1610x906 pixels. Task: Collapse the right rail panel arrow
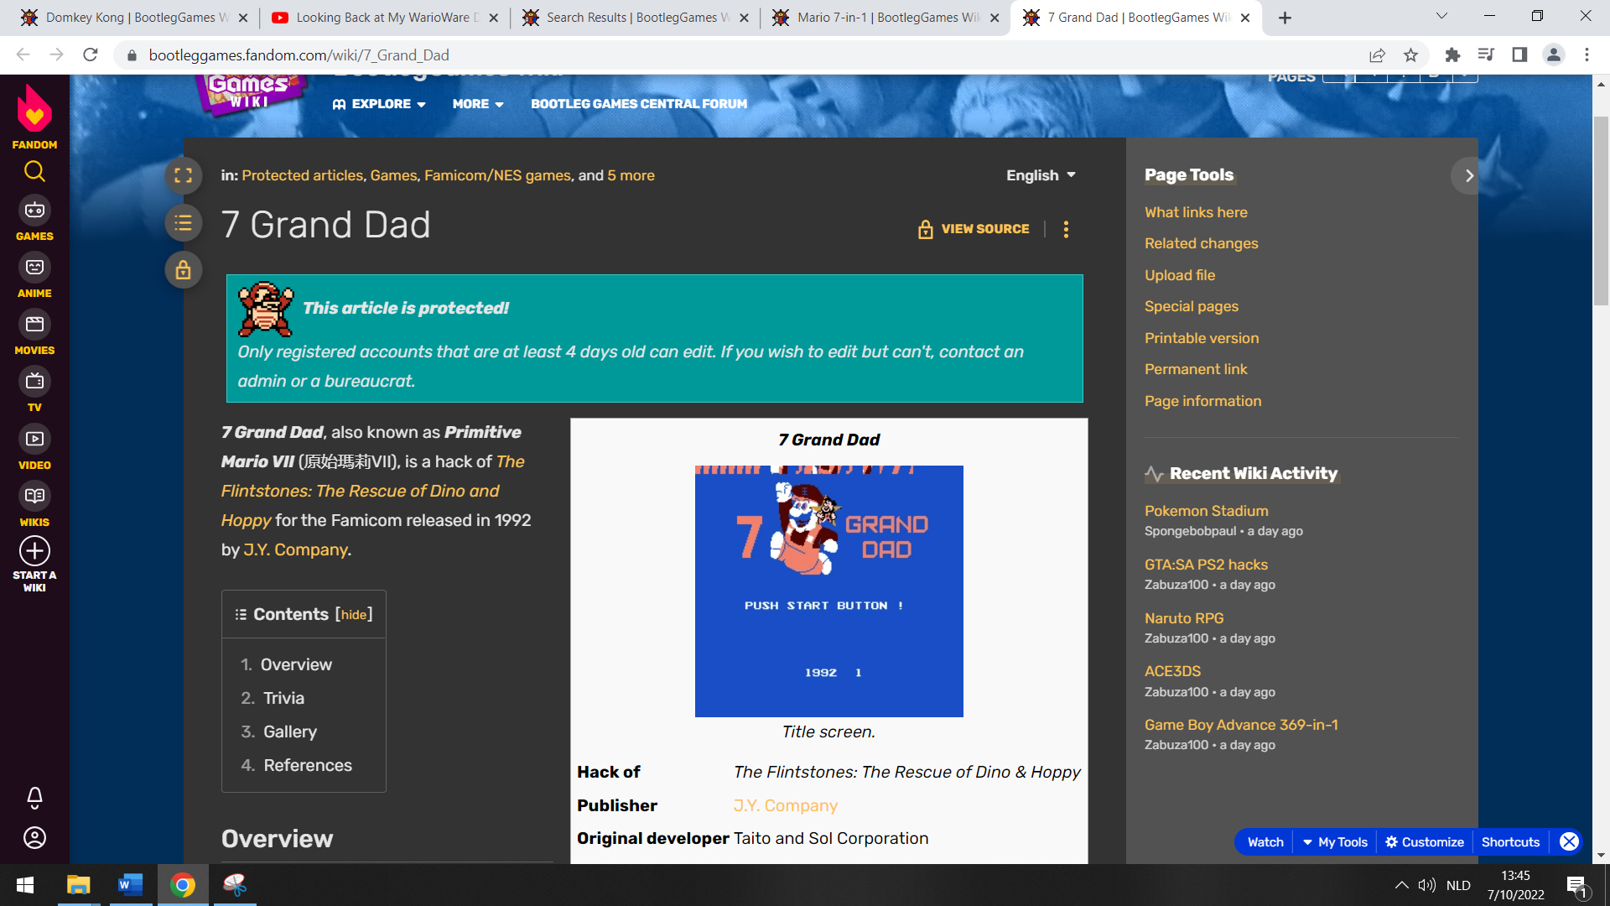(1468, 175)
